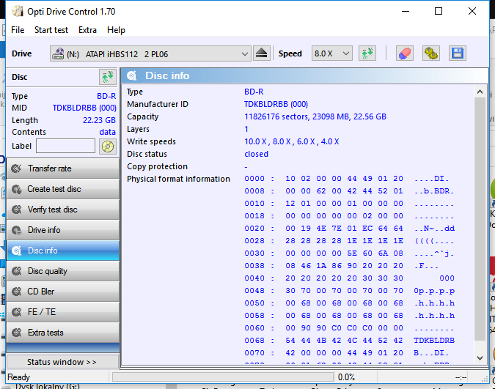
Task: Click the hex row at offset 0048
Action: [x=350, y=291]
